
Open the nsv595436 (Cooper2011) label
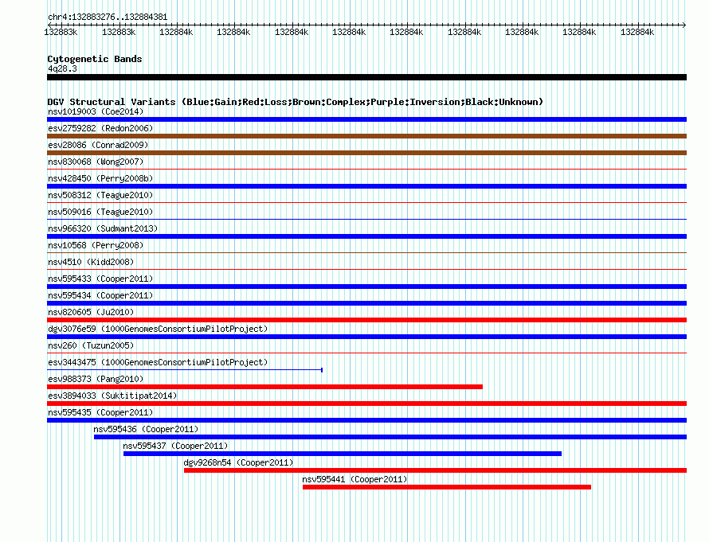tap(146, 429)
